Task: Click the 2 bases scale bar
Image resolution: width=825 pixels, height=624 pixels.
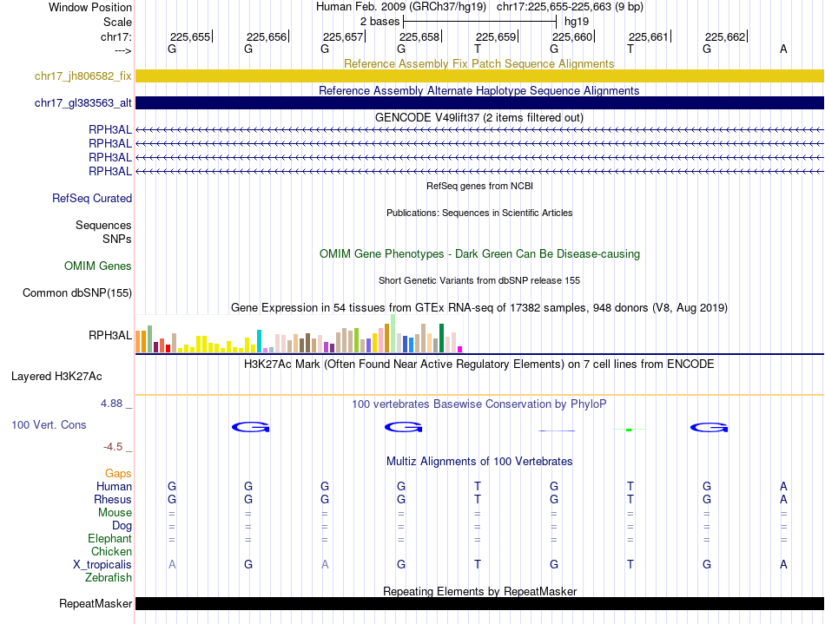Action: 479,22
